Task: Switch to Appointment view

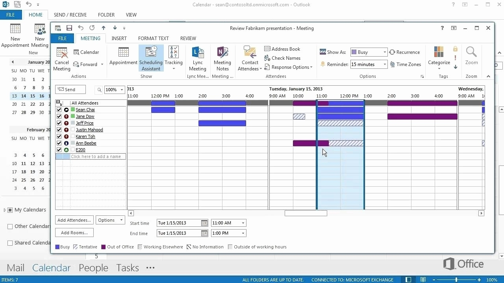Action: [123, 56]
